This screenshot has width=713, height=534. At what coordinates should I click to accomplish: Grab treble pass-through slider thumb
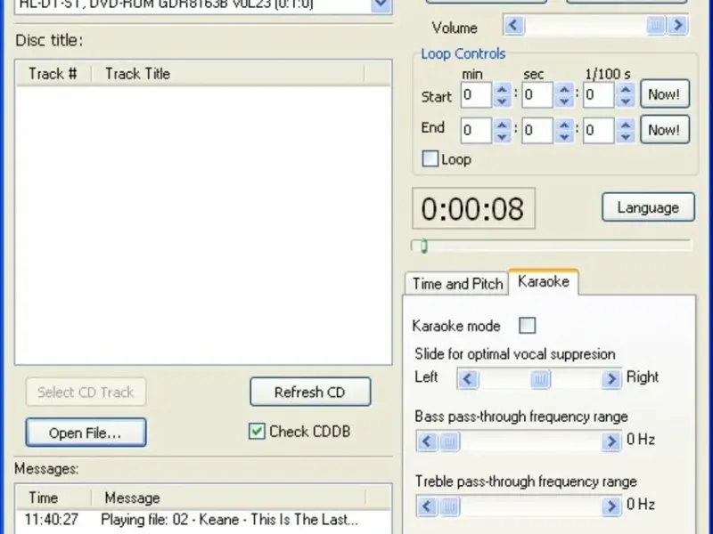coord(449,506)
